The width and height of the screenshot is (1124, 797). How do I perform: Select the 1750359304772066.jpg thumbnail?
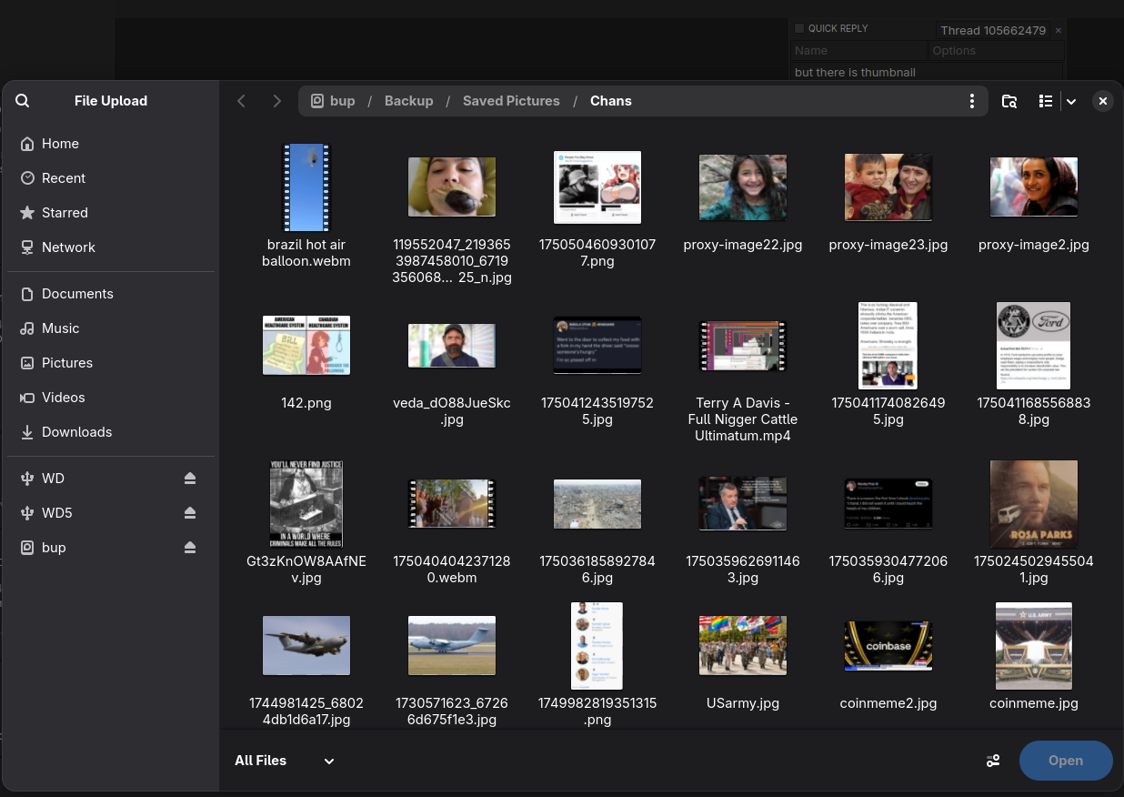click(x=888, y=503)
